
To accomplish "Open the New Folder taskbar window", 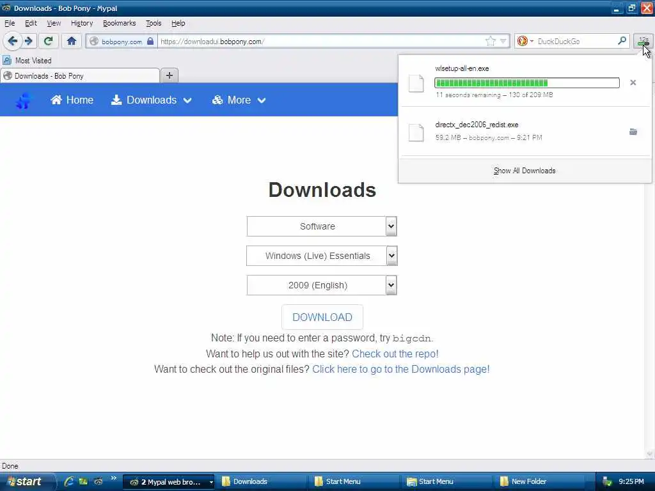I will pos(540,482).
